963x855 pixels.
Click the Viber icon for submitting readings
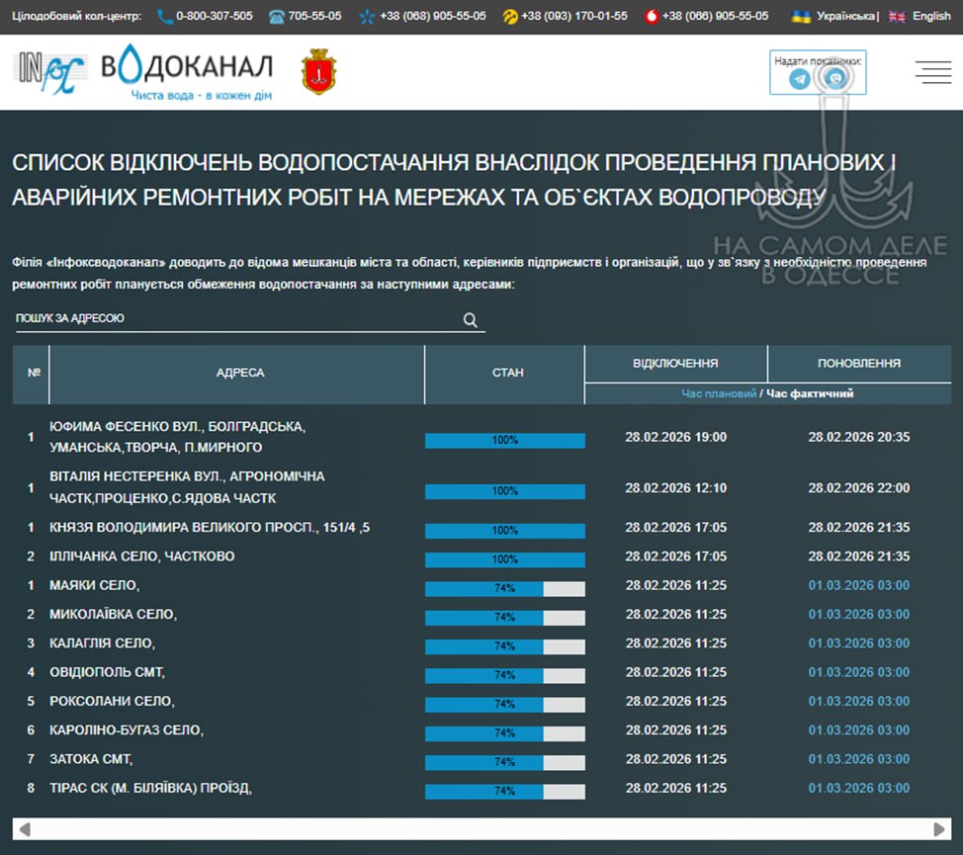(835, 79)
